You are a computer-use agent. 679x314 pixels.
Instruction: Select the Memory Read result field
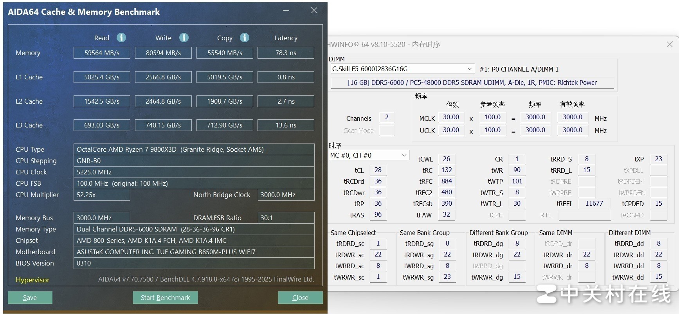(102, 53)
